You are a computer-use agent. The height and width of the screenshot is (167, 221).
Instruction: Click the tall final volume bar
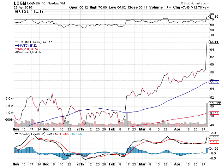point(207,115)
